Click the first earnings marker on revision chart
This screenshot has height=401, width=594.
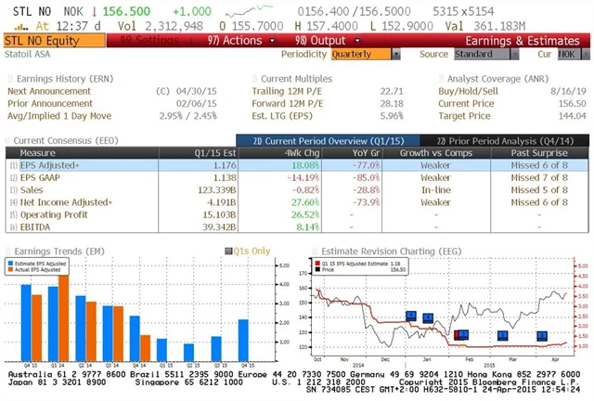(411, 317)
